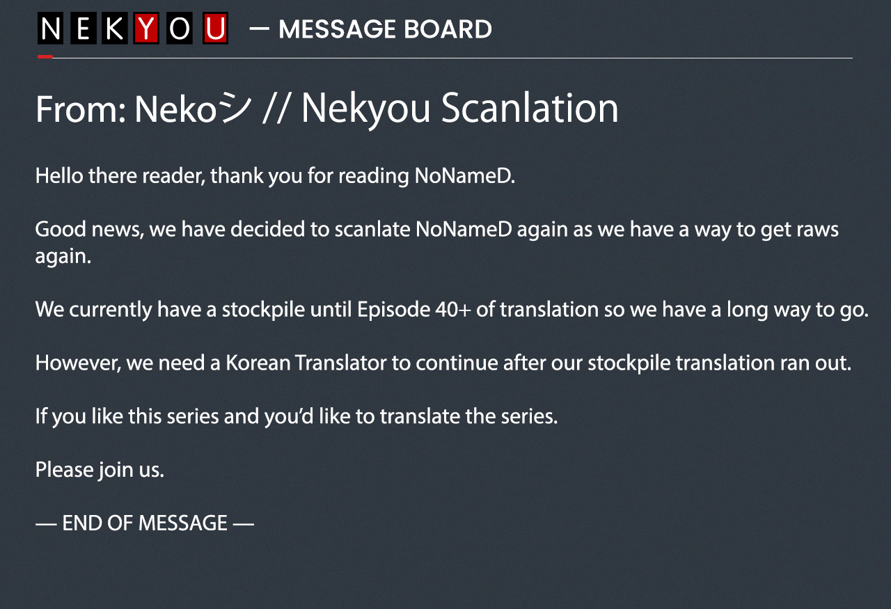Click the black N tile in logo
The image size is (891, 609).
point(50,29)
